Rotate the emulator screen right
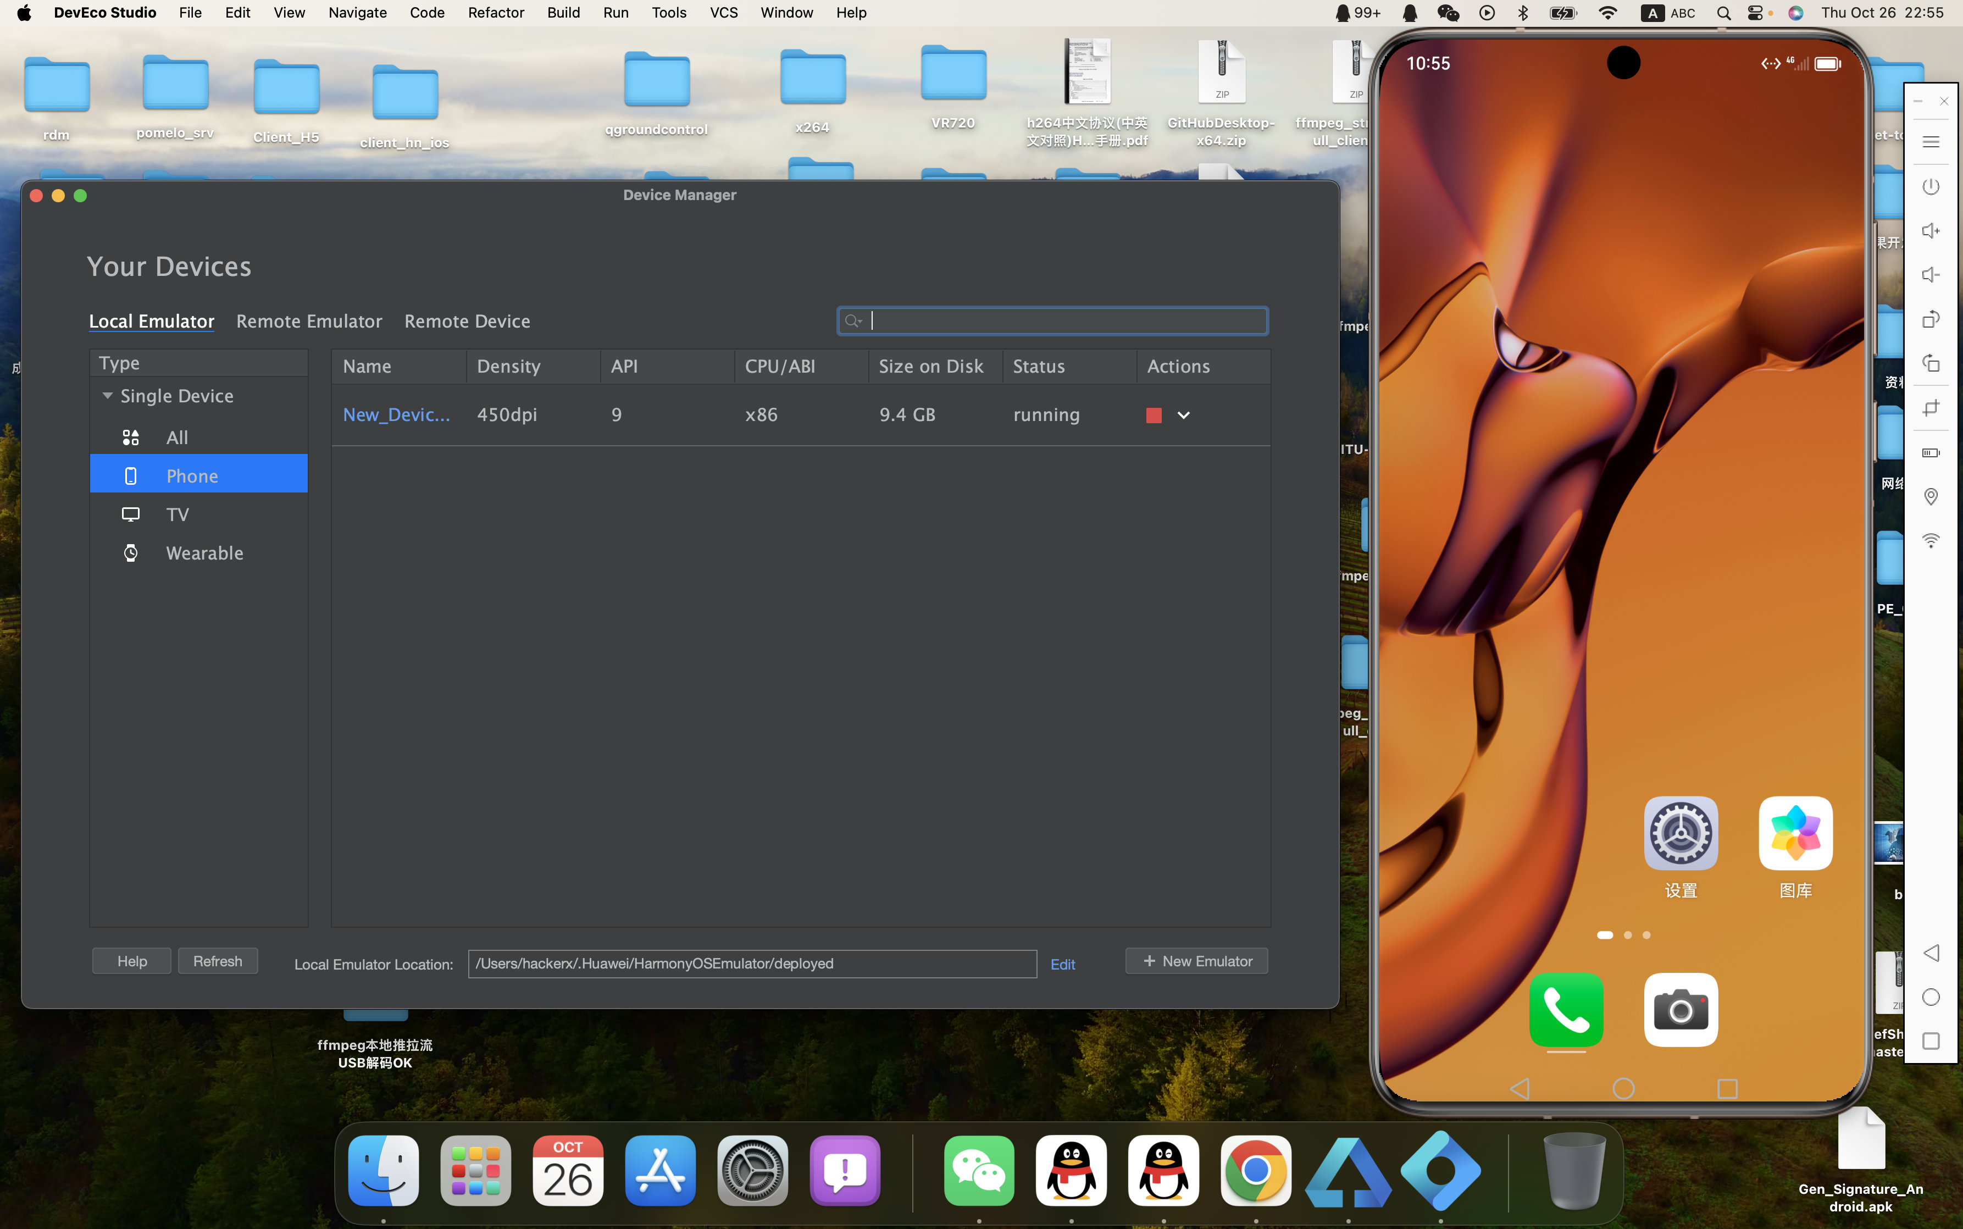 [x=1931, y=319]
